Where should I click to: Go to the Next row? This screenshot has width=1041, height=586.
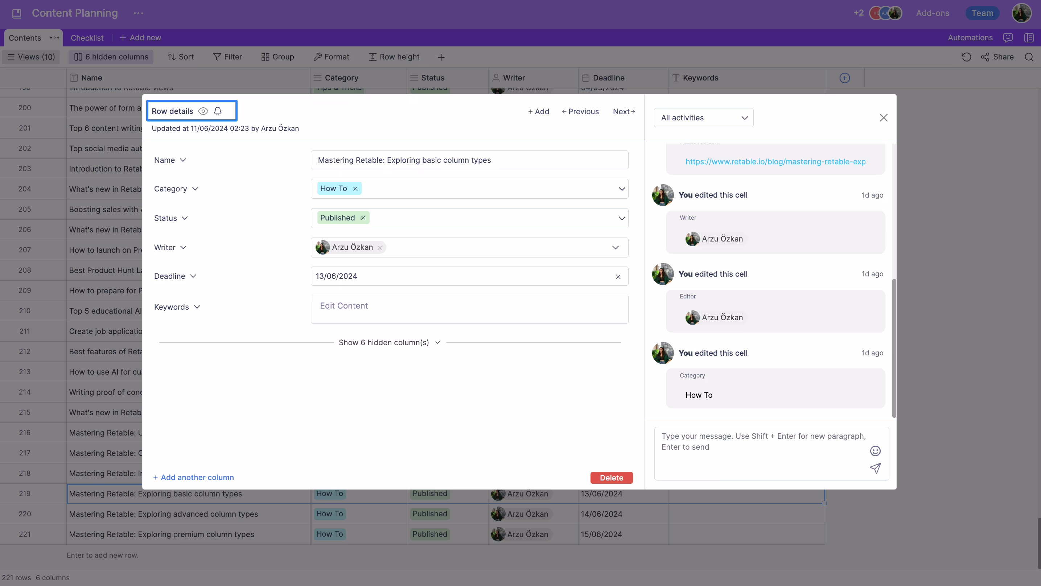[x=624, y=112]
